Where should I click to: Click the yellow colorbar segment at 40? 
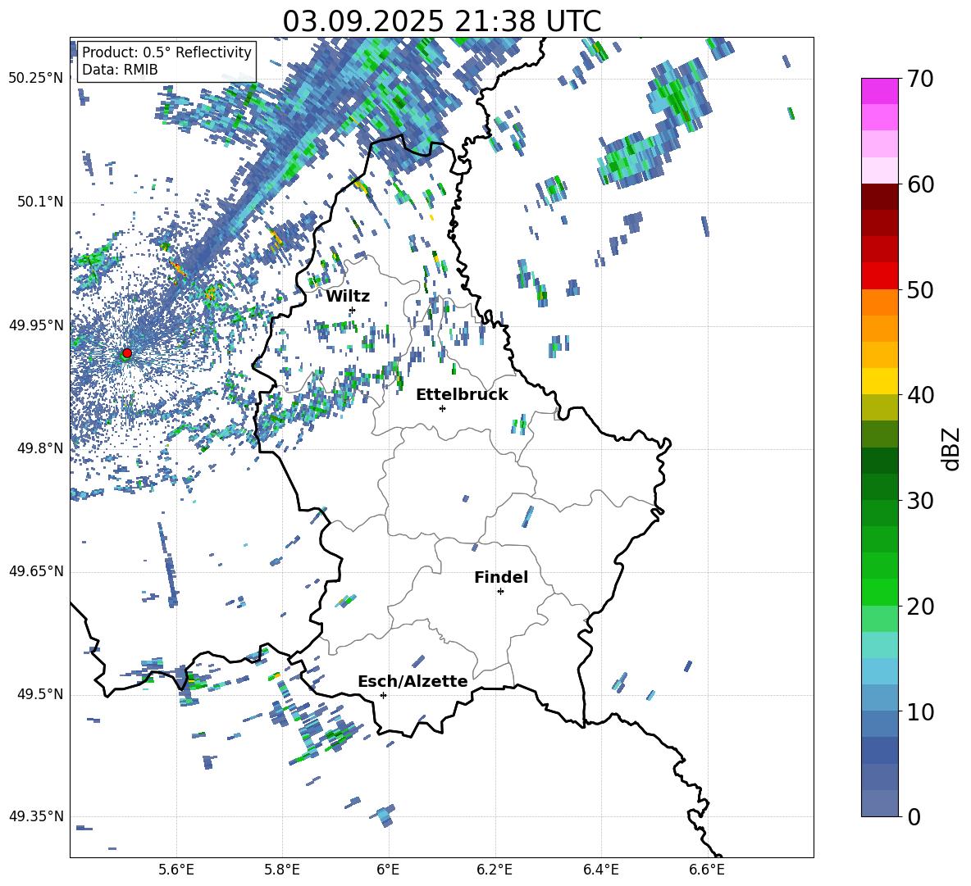click(x=880, y=381)
